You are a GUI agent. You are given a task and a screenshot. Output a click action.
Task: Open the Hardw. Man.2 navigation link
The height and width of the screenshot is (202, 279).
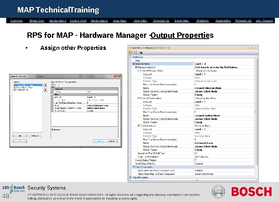point(99,21)
